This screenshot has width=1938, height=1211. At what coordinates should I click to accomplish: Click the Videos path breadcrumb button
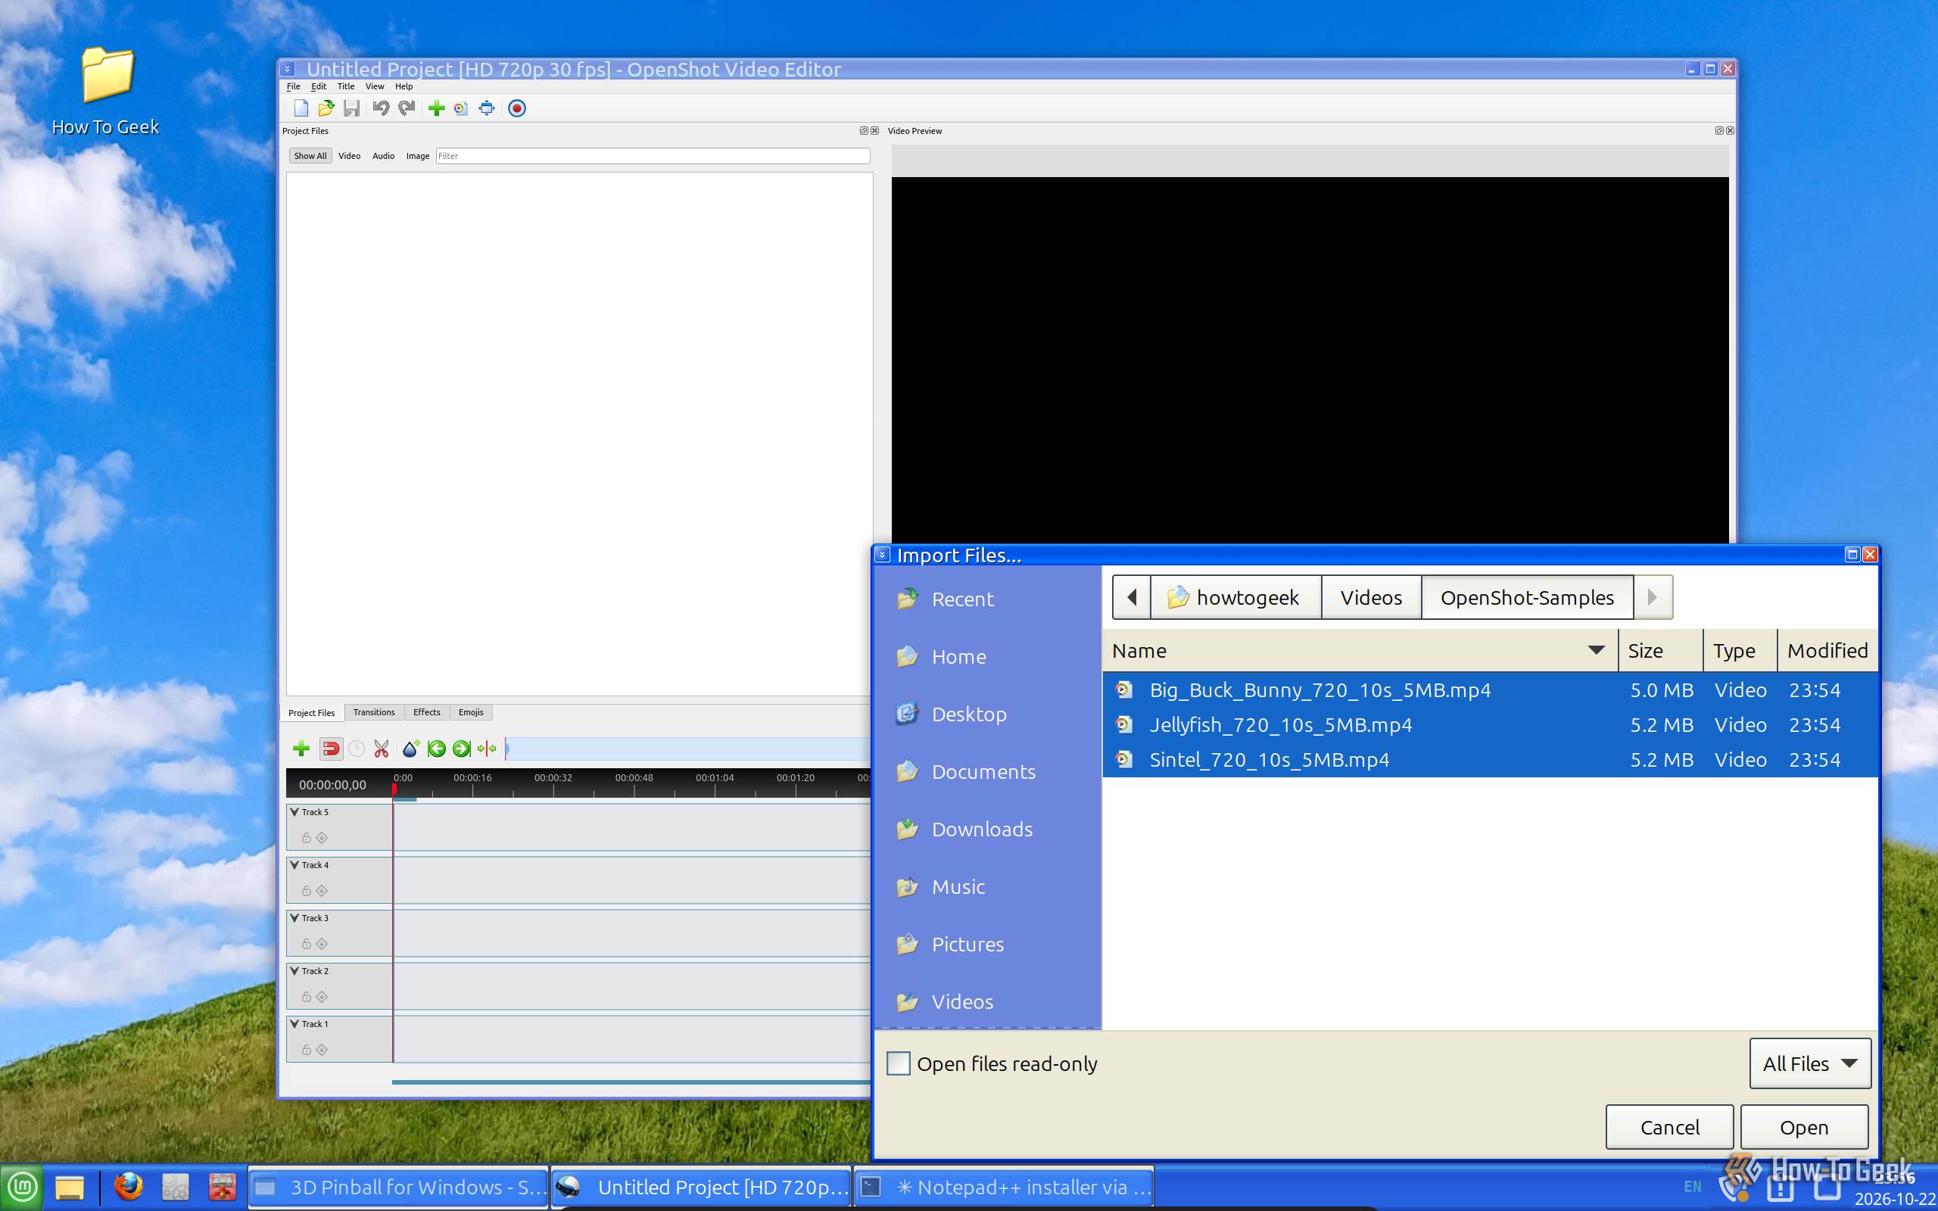[1371, 597]
